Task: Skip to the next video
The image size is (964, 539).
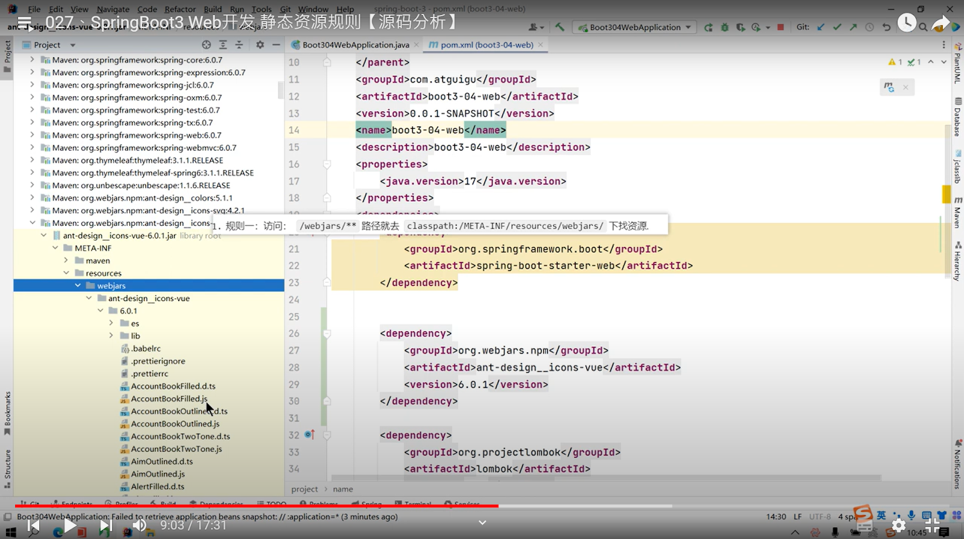Action: click(105, 525)
